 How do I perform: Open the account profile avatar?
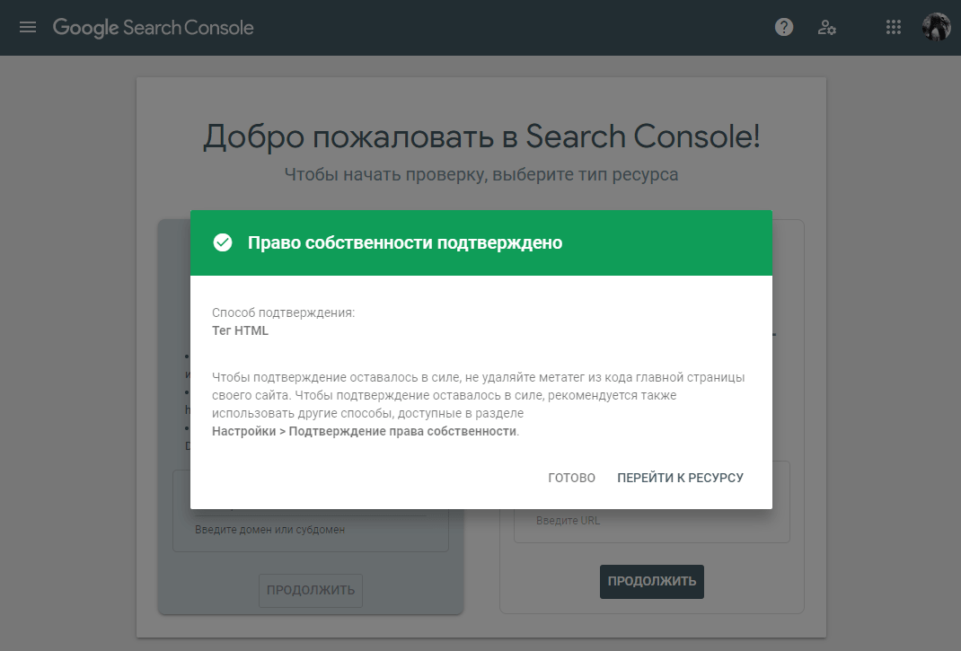(x=936, y=28)
